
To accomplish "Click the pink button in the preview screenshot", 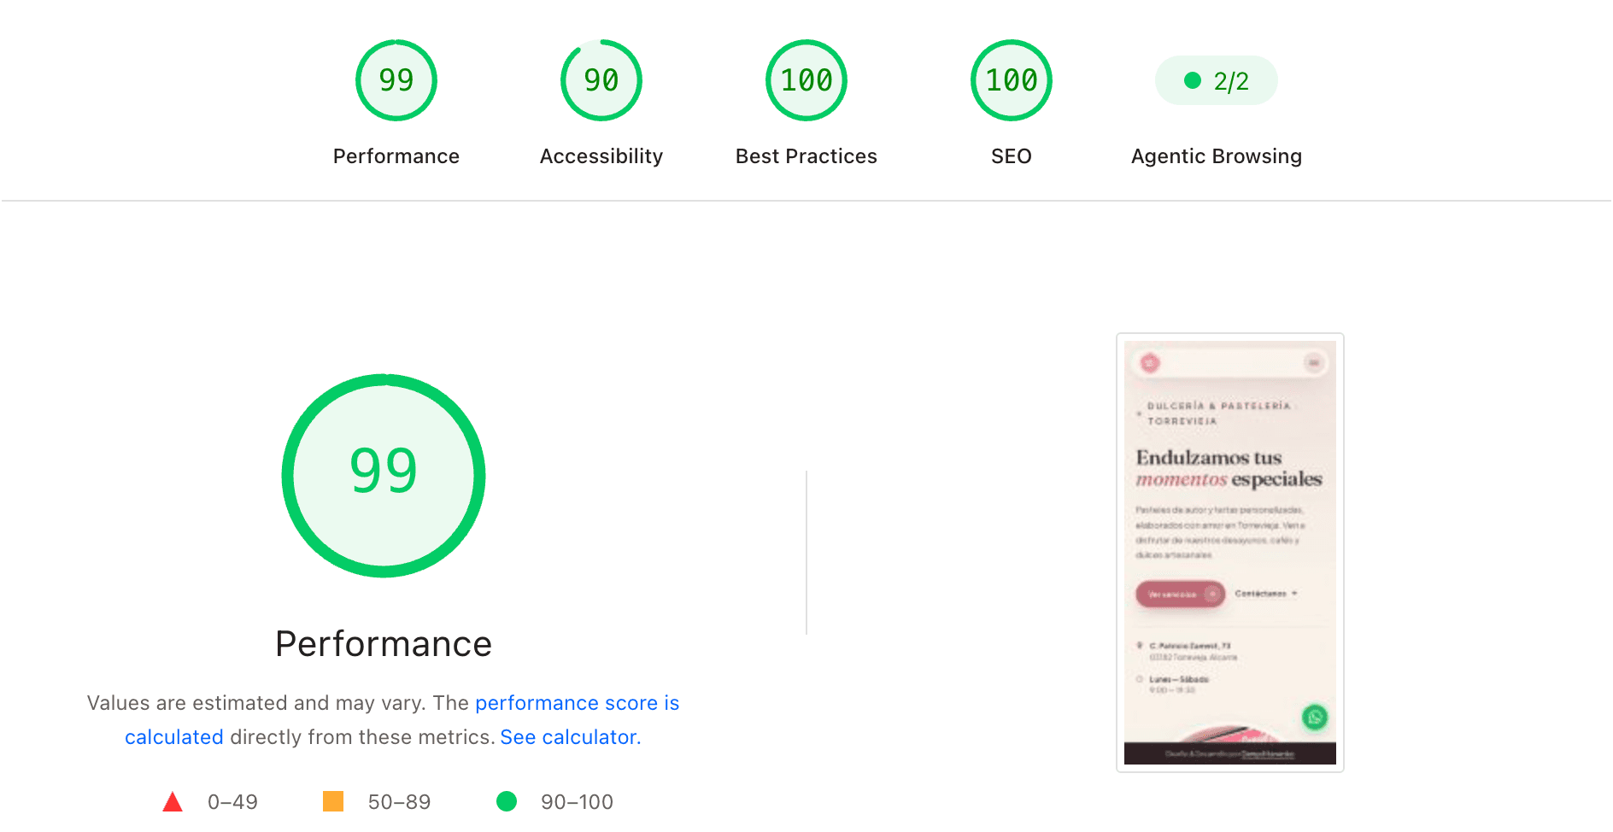I will point(1180,594).
